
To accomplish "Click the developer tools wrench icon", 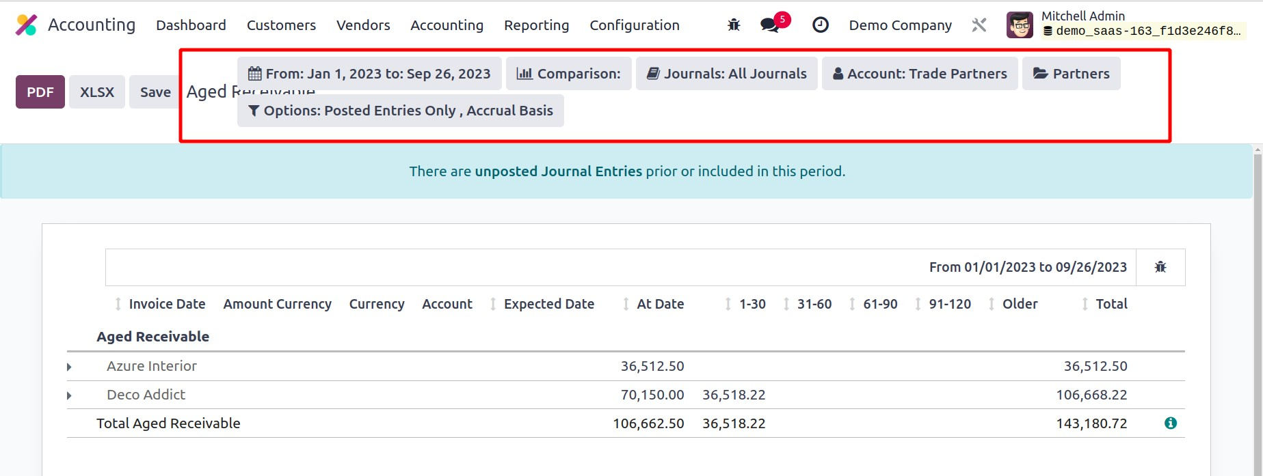I will click(979, 25).
